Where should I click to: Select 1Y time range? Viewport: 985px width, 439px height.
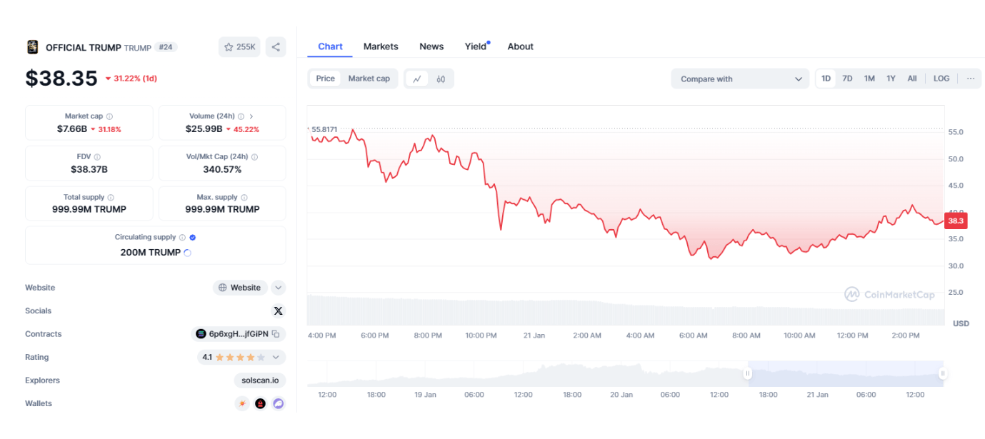(x=891, y=79)
